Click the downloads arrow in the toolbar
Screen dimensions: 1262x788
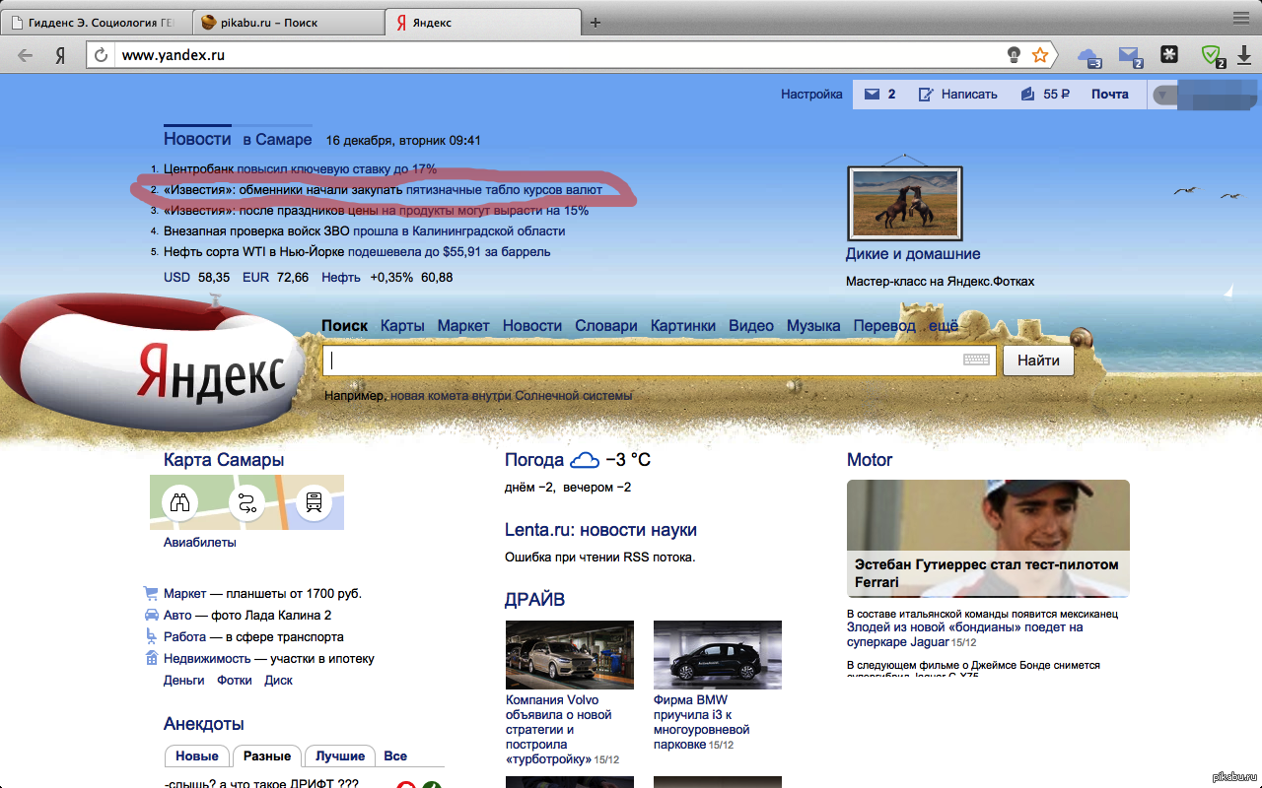click(x=1244, y=55)
